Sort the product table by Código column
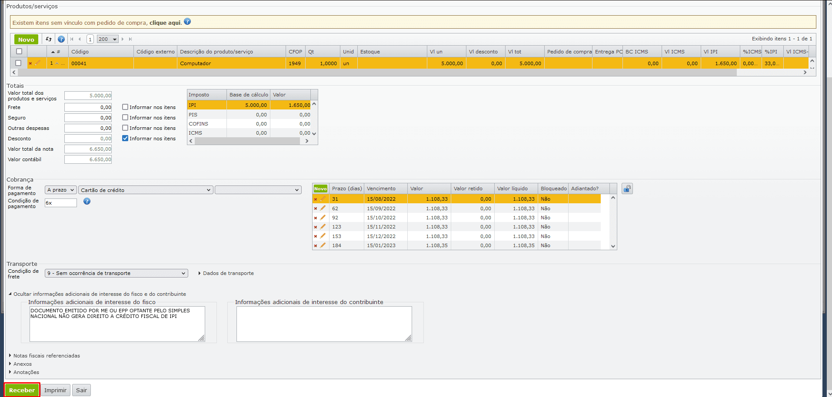The image size is (832, 397). [x=80, y=52]
